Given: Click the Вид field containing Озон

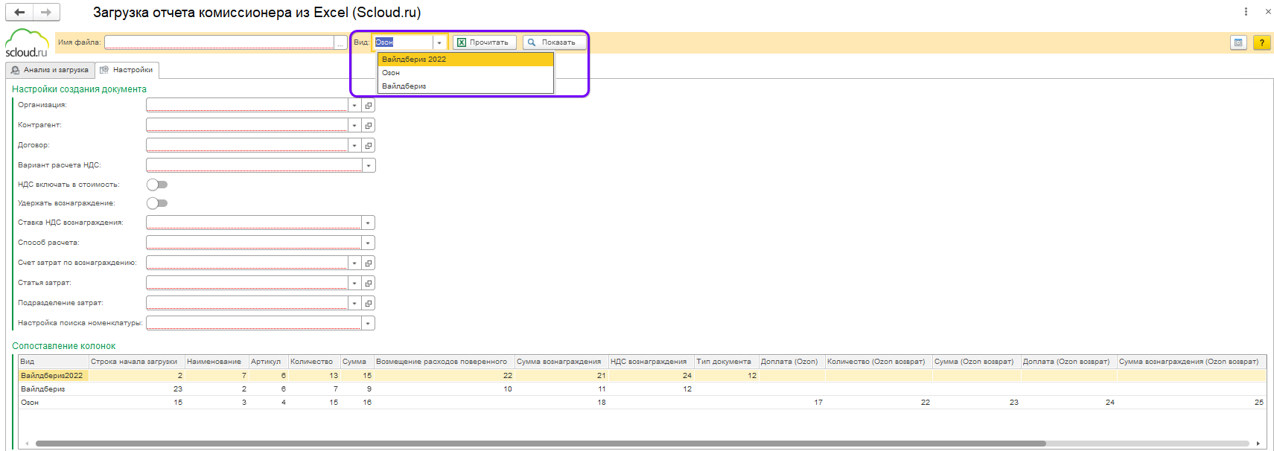Looking at the screenshot, I should coord(403,42).
